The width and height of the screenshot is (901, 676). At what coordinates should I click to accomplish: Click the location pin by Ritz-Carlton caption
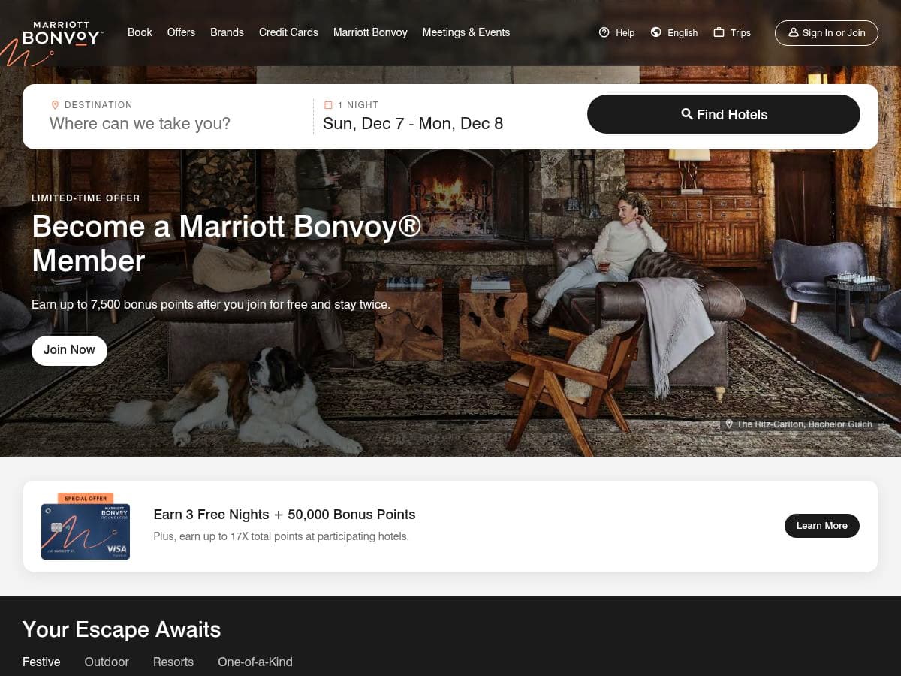728,424
